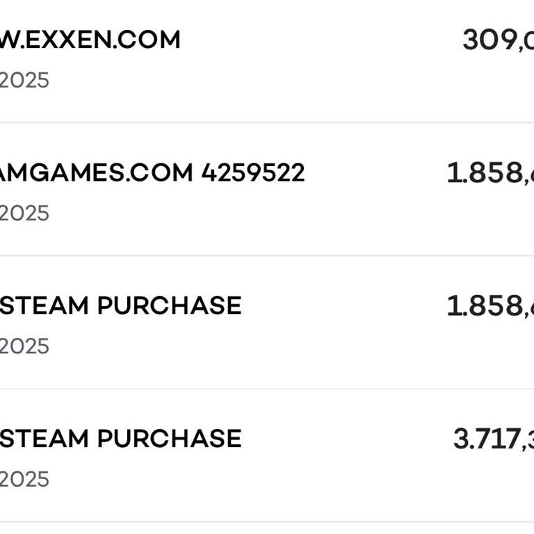Select the 4259522 reference number
Screen dimensions: 534x534
[253, 172]
